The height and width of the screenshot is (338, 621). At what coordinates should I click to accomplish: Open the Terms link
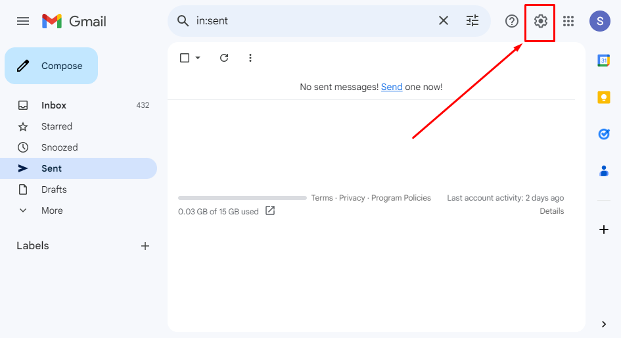pos(322,198)
